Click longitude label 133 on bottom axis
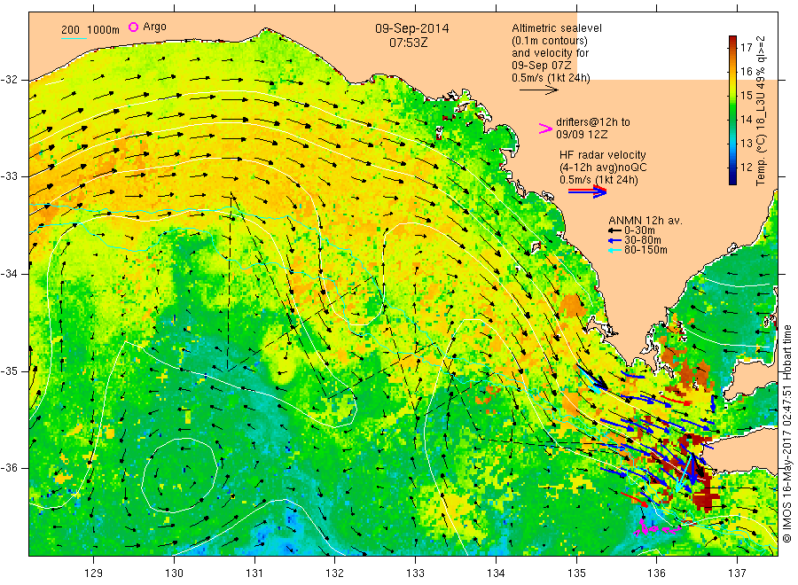The height and width of the screenshot is (585, 798). [x=415, y=573]
